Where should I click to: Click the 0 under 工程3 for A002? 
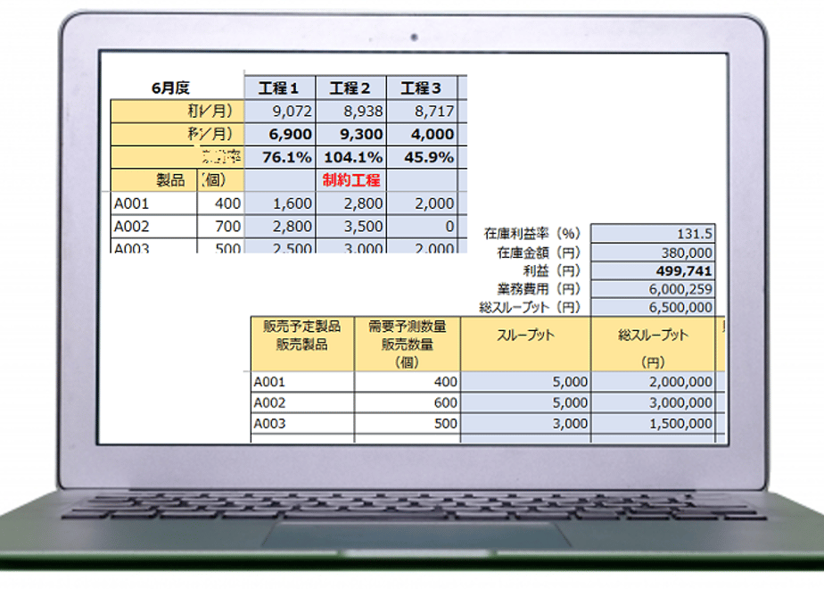(422, 227)
